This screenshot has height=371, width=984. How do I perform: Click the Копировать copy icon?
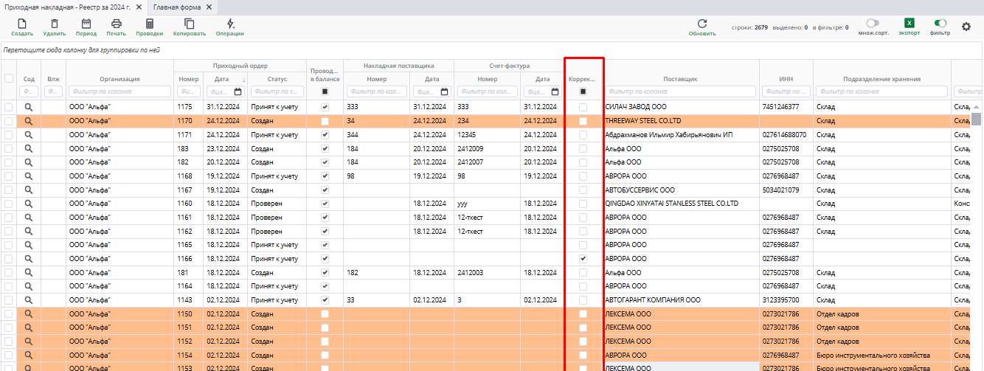point(190,24)
